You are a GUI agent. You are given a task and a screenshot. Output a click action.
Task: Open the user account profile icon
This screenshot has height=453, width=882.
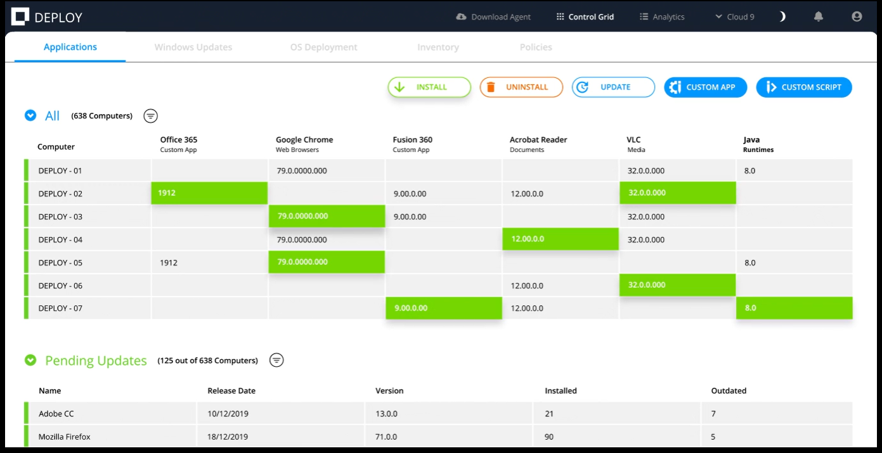click(857, 17)
